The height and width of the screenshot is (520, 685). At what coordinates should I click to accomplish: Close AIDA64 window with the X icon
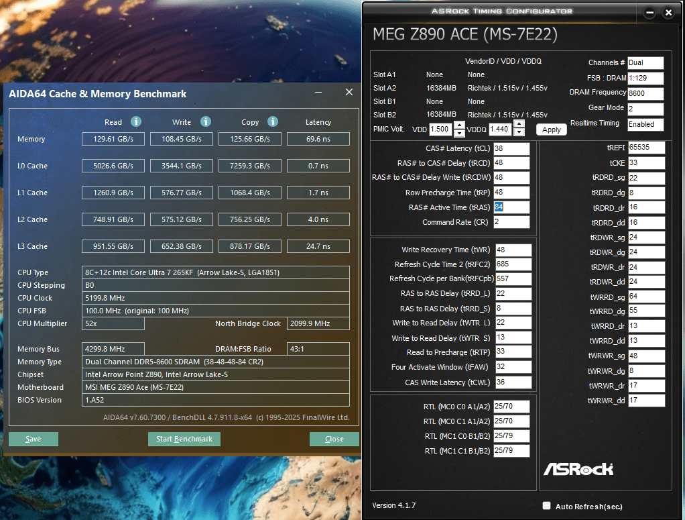(x=349, y=93)
